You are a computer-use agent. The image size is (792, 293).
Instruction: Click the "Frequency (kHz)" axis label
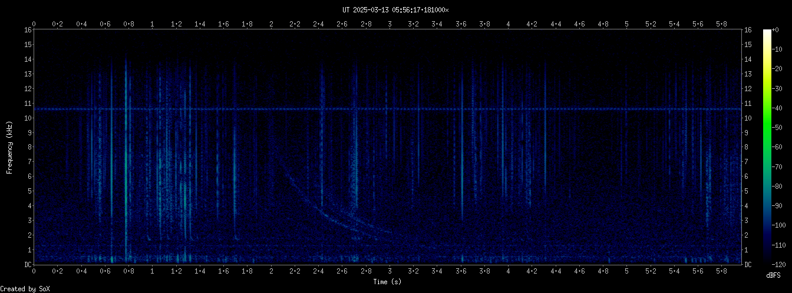(x=9, y=147)
